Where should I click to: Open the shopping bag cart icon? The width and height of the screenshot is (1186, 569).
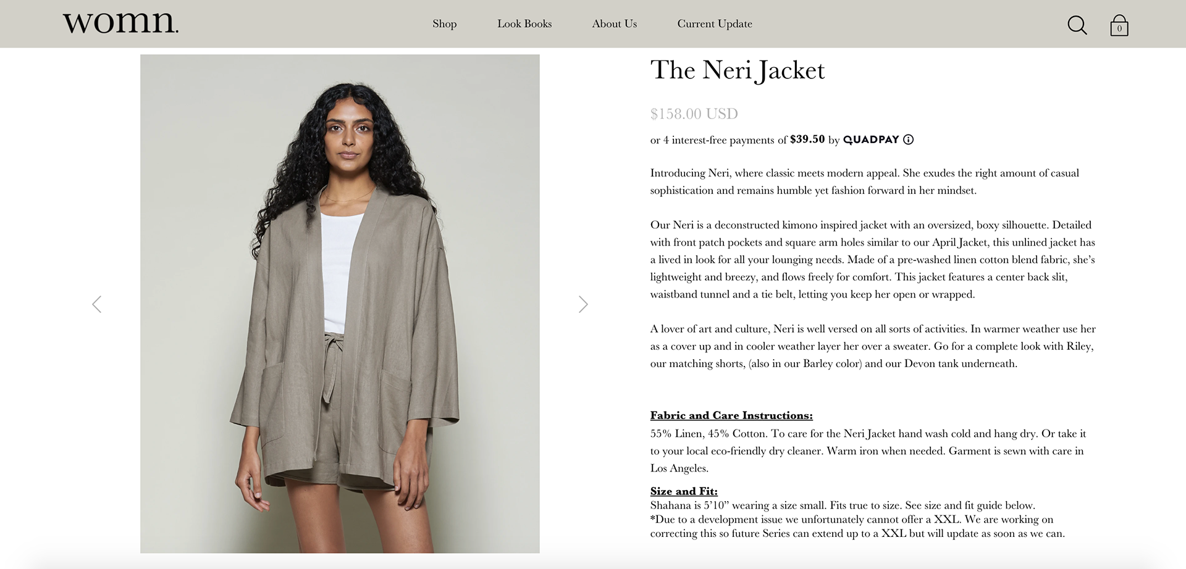click(x=1119, y=25)
